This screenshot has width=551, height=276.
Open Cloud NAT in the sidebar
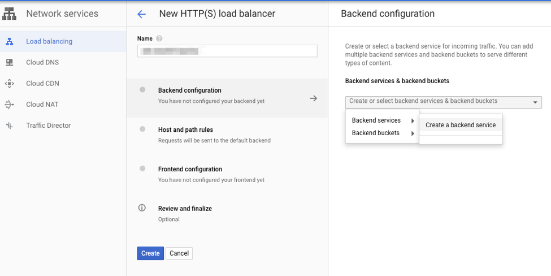pyautogui.click(x=42, y=105)
